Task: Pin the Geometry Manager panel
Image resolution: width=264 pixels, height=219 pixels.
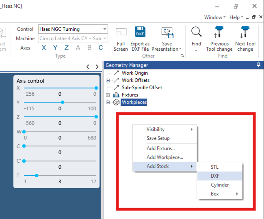Action: pos(258,65)
